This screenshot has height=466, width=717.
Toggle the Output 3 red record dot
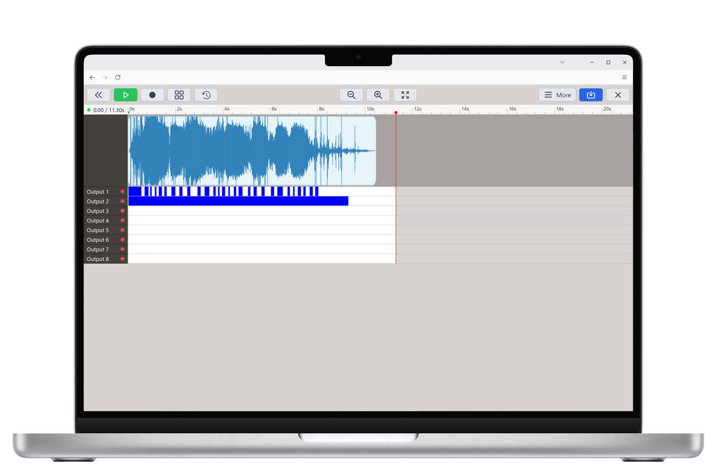pyautogui.click(x=122, y=210)
